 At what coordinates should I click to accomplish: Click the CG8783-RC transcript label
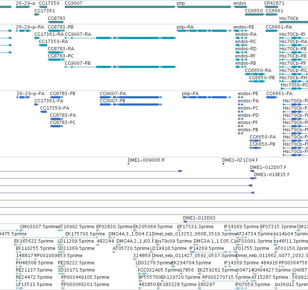(x=61, y=56)
